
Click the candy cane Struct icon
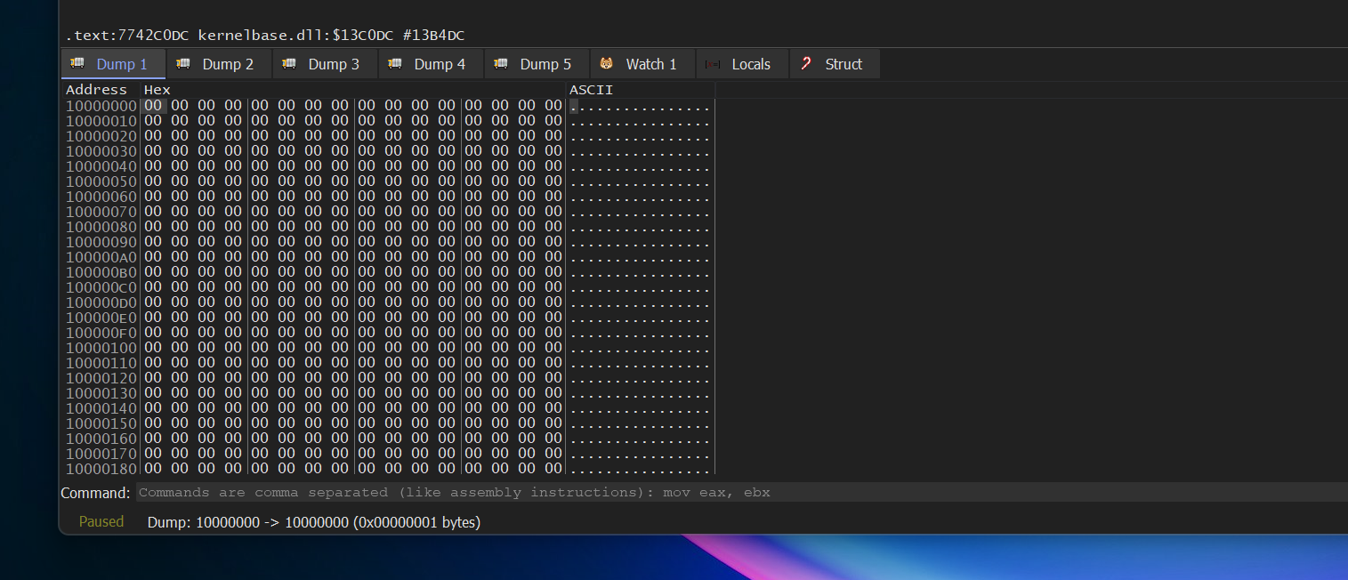[x=806, y=64]
